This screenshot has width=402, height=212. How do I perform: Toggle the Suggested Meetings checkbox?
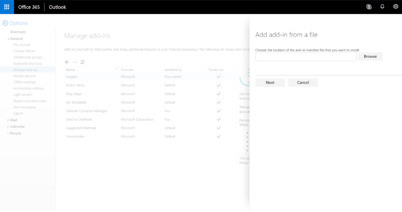pyautogui.click(x=219, y=128)
